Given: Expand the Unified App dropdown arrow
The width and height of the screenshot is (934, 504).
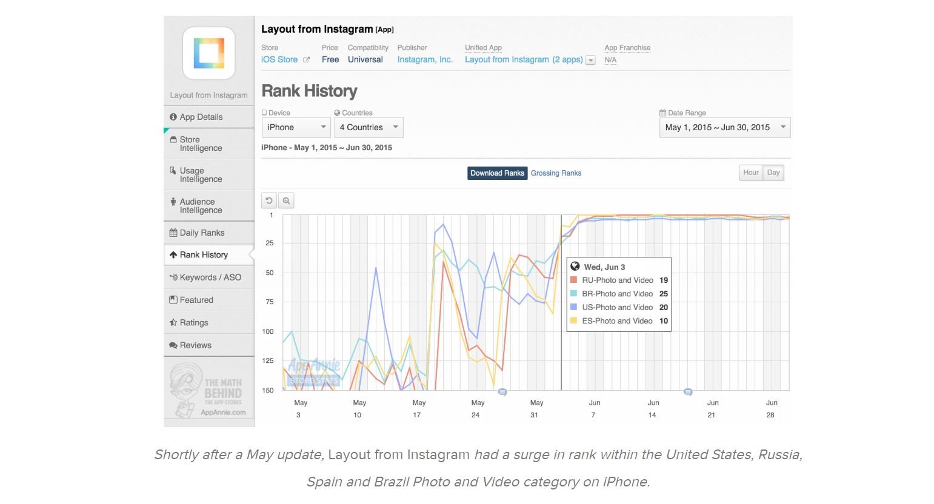Looking at the screenshot, I should [x=590, y=60].
